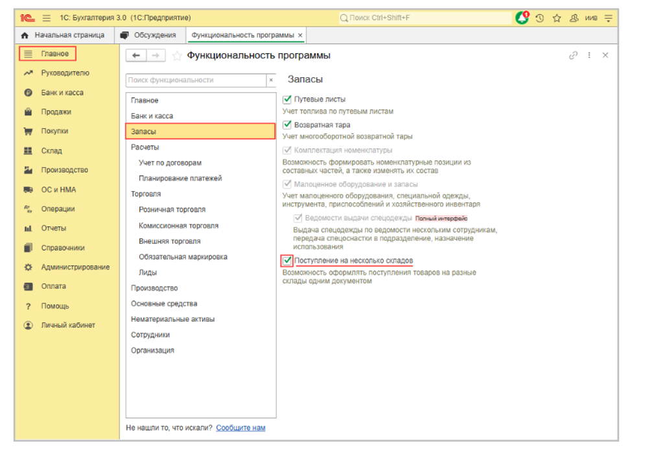This screenshot has width=652, height=452.
Task: Toggle Поступление на несколько складов checkbox
Action: coord(287,261)
